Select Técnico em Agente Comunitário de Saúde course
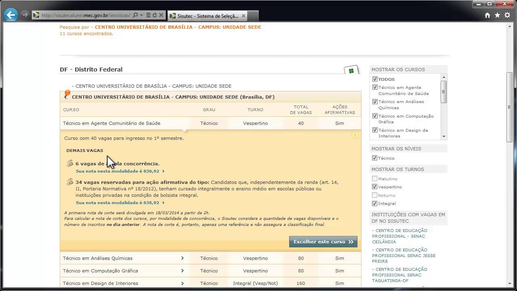This screenshot has width=517, height=291. point(111,123)
